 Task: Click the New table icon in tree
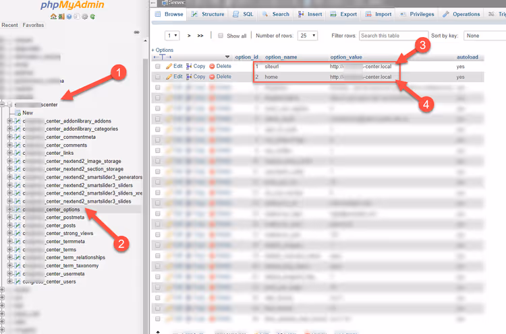18,112
